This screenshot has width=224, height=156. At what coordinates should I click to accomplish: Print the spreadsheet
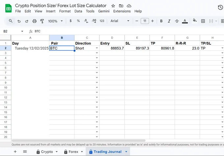click(x=35, y=21)
